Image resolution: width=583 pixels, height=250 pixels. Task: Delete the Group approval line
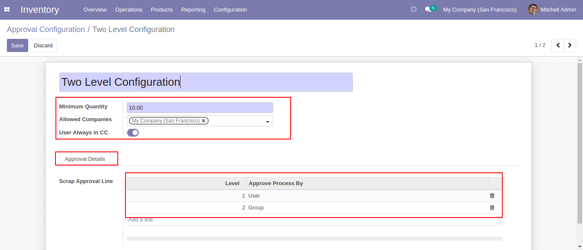[x=492, y=208]
